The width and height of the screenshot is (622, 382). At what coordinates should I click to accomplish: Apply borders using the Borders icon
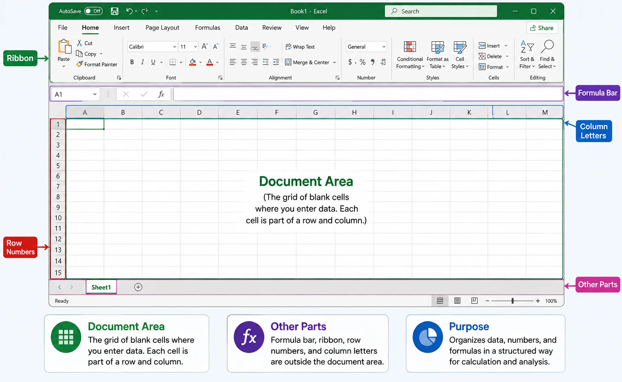(173, 62)
